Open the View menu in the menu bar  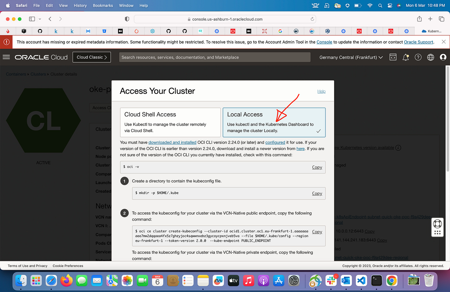click(63, 6)
